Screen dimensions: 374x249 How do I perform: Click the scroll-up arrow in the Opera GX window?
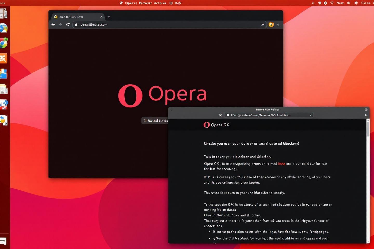(368, 120)
